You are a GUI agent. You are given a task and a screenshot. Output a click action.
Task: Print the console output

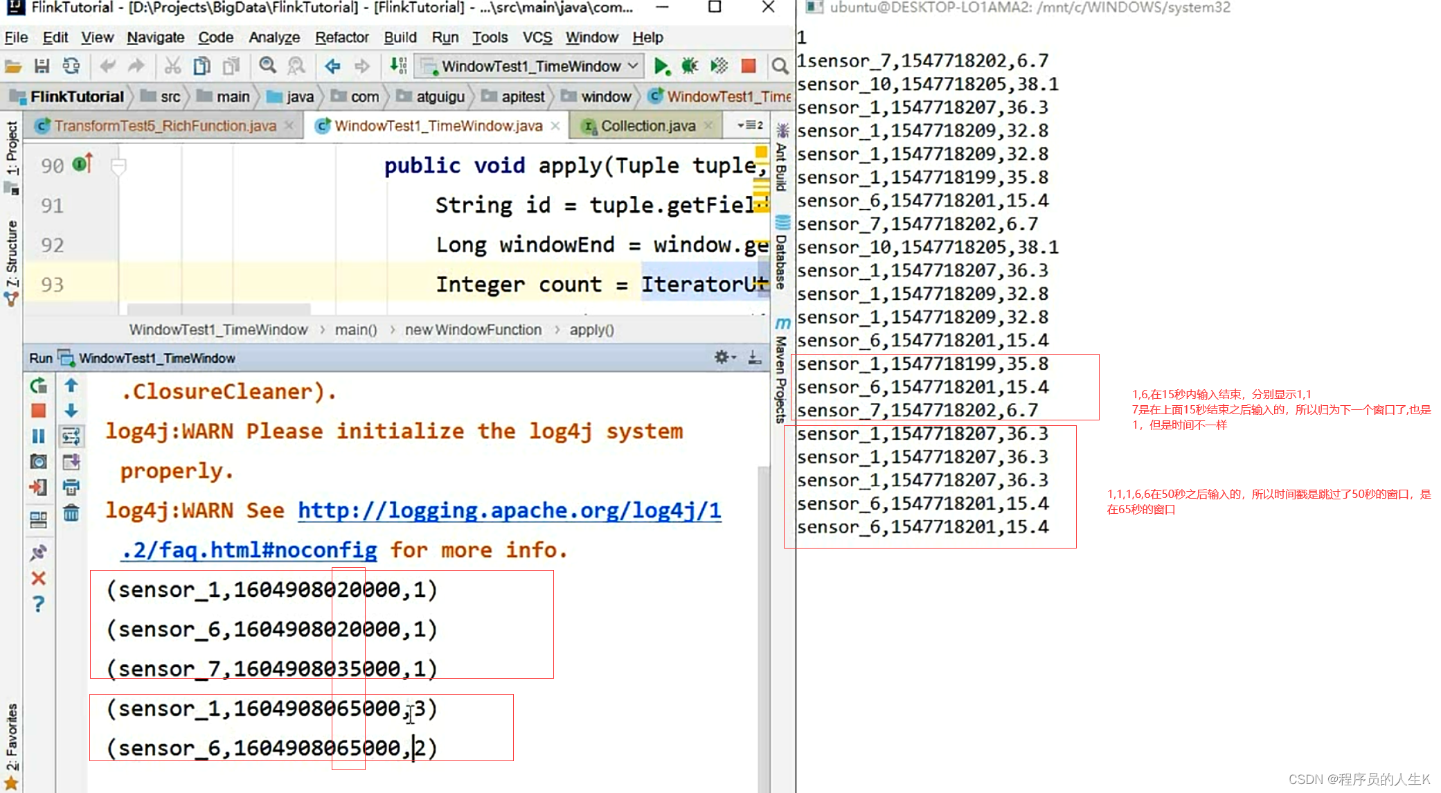(71, 488)
